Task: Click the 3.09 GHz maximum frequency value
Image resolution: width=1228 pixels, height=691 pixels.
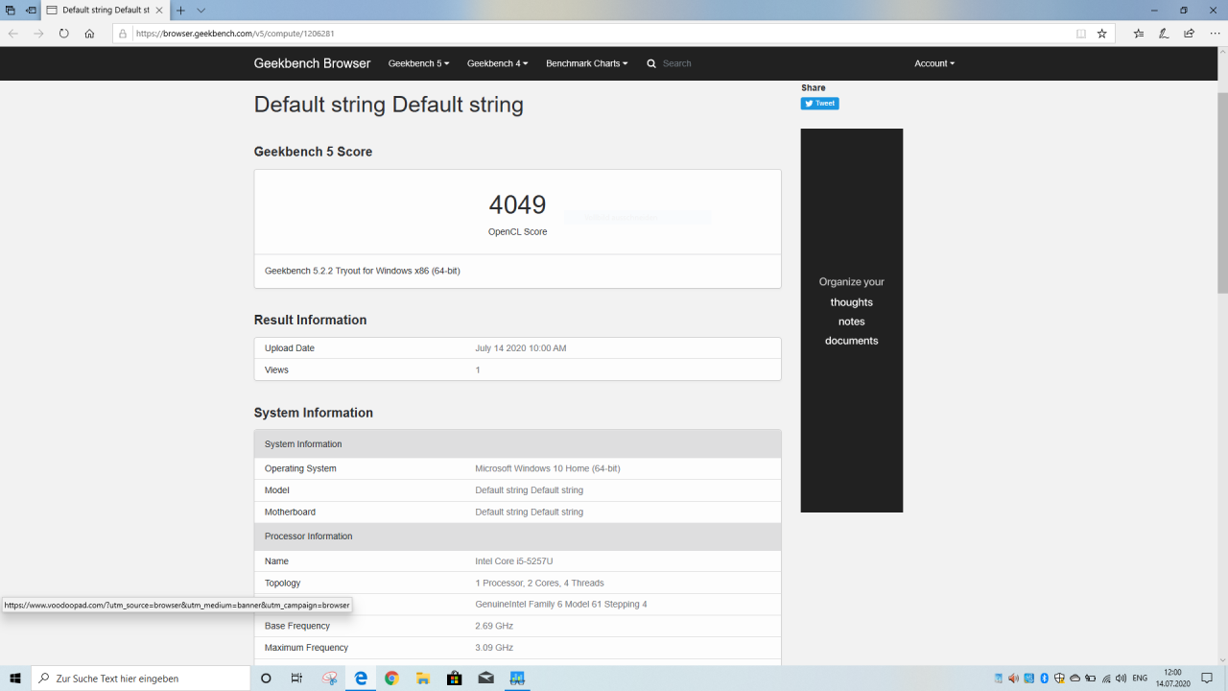Action: (x=494, y=648)
